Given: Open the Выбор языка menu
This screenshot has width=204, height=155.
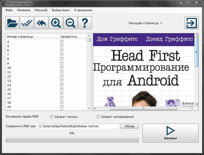Looking at the screenshot, I should tap(61, 10).
